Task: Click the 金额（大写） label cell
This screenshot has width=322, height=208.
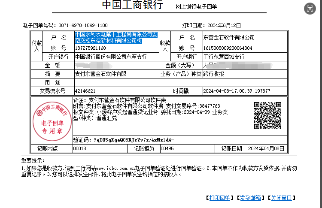Action: tap(181, 66)
